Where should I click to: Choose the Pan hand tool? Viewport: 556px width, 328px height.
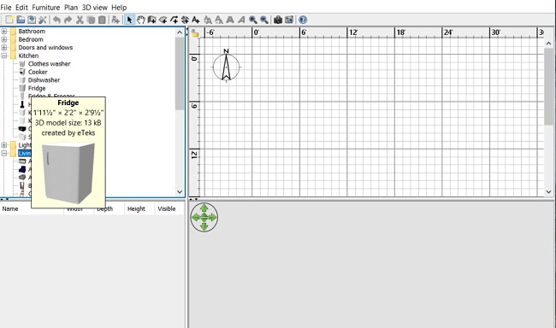click(141, 20)
